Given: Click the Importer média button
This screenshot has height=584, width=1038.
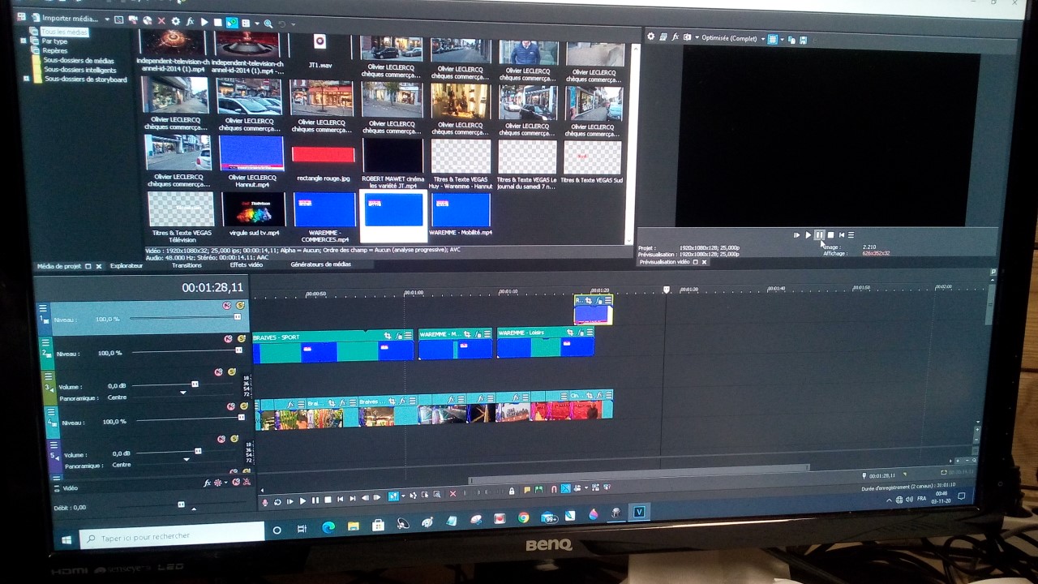Looking at the screenshot, I should pyautogui.click(x=69, y=18).
